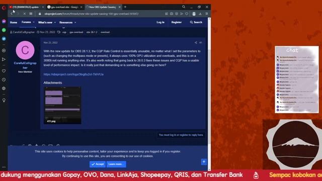Open the CarefulCalligrapher author link in thread header
The width and height of the screenshot is (322, 181).
click(24, 32)
